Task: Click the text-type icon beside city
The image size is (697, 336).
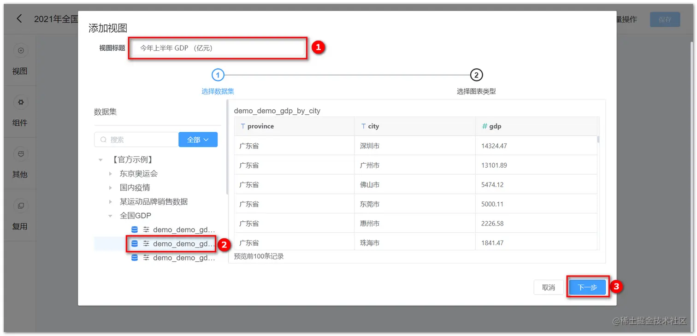Action: click(x=364, y=126)
